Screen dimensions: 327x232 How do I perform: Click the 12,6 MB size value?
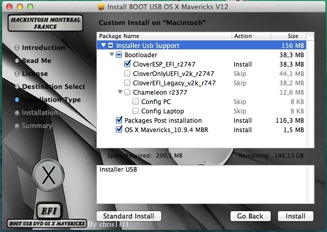pyautogui.click(x=292, y=93)
